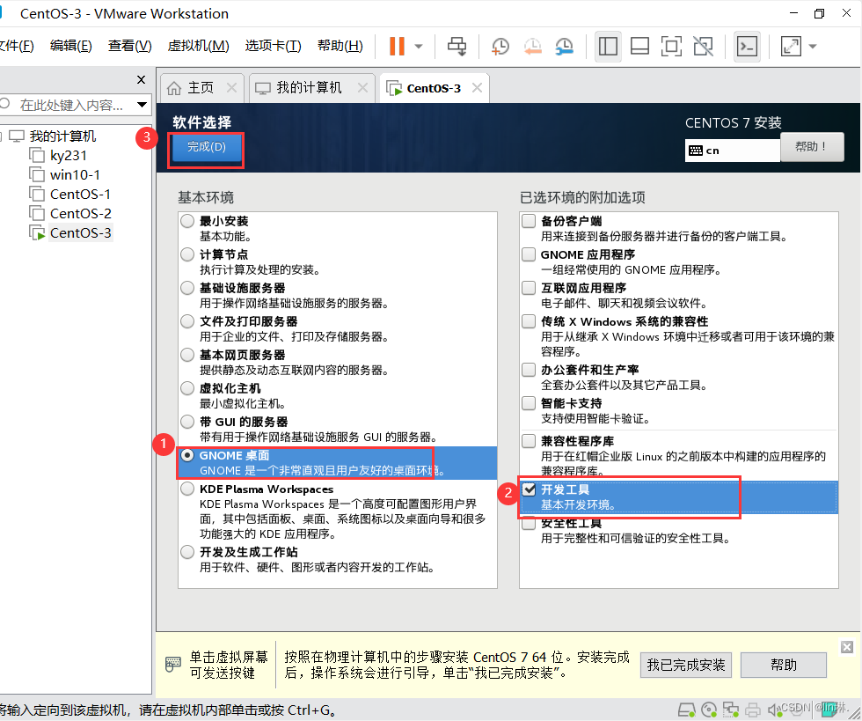The width and height of the screenshot is (862, 721).
Task: Select the 文件及打印服务器 radio button
Action: coord(187,321)
